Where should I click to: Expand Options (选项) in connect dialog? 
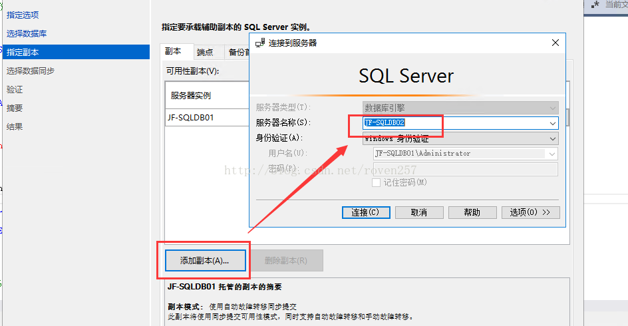pyautogui.click(x=530, y=212)
